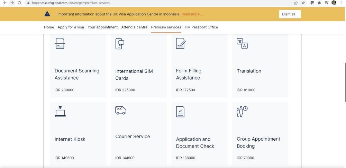Viewport: 346px width, 168px height.
Task: Dismiss the important information banner
Action: pyautogui.click(x=290, y=14)
